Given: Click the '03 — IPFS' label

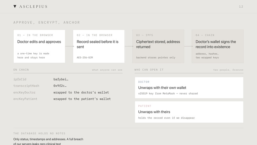Looking at the screenshot, I should (144, 35).
